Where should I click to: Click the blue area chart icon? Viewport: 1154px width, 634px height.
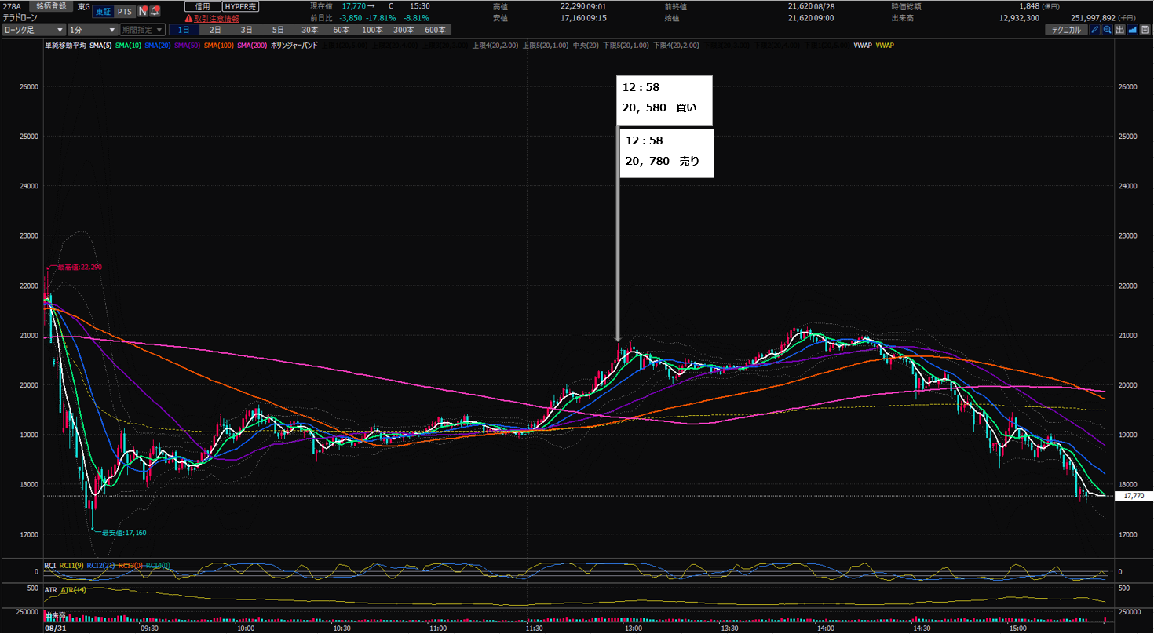pyautogui.click(x=1133, y=30)
